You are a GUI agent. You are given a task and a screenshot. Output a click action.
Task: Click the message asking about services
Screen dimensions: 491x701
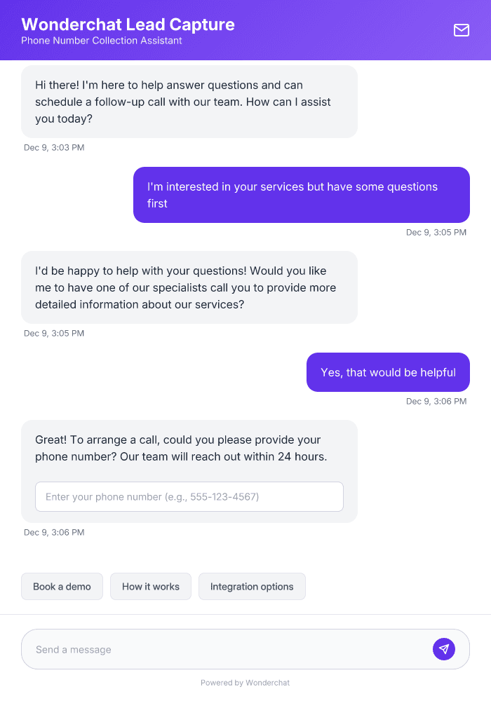301,194
